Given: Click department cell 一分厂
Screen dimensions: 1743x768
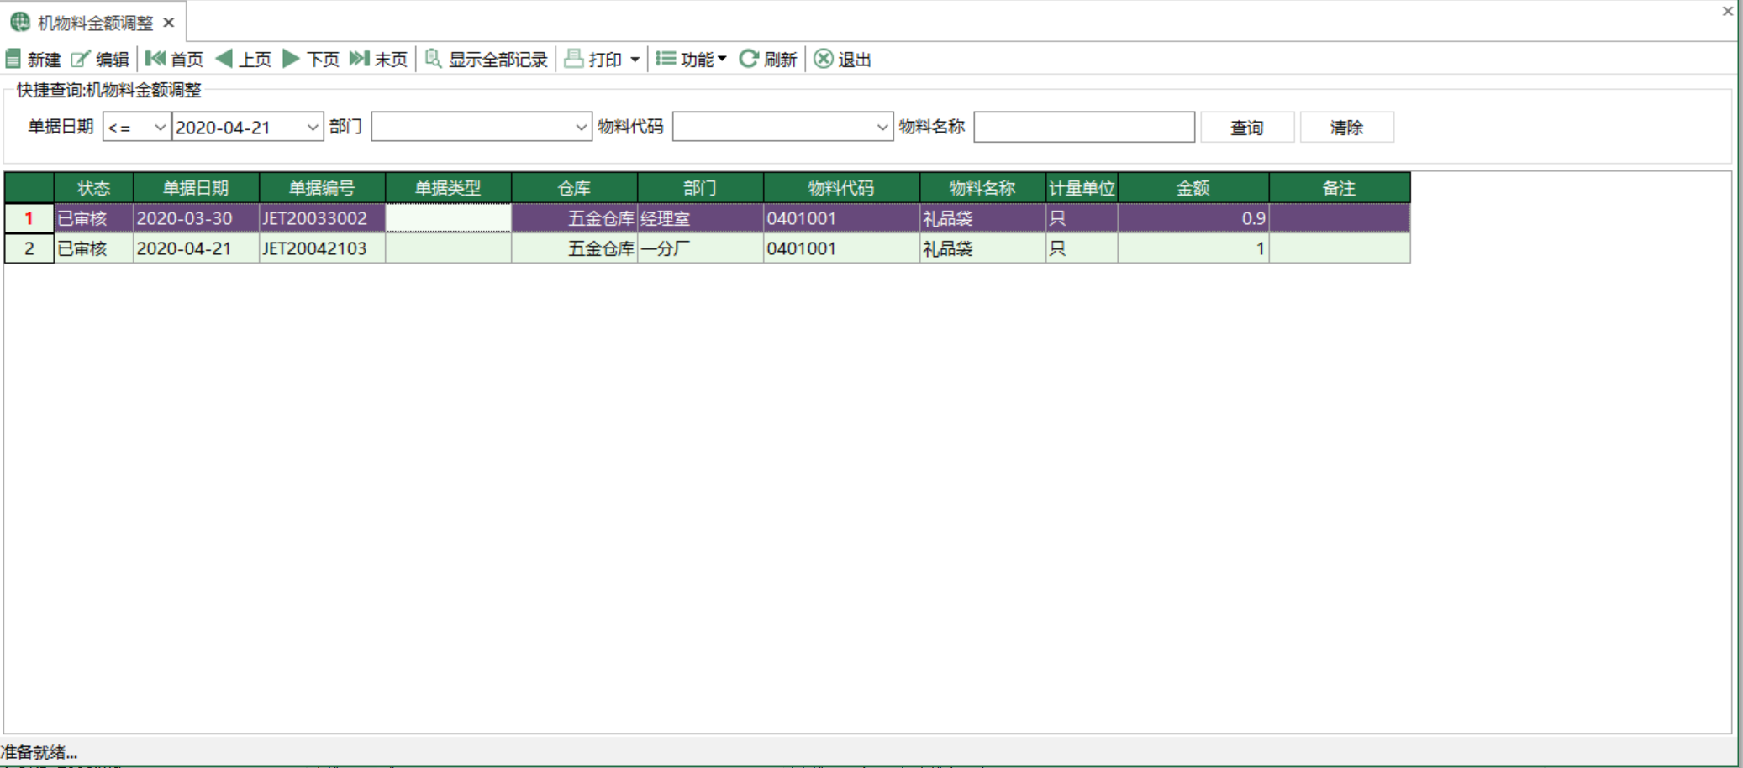Looking at the screenshot, I should (x=700, y=248).
